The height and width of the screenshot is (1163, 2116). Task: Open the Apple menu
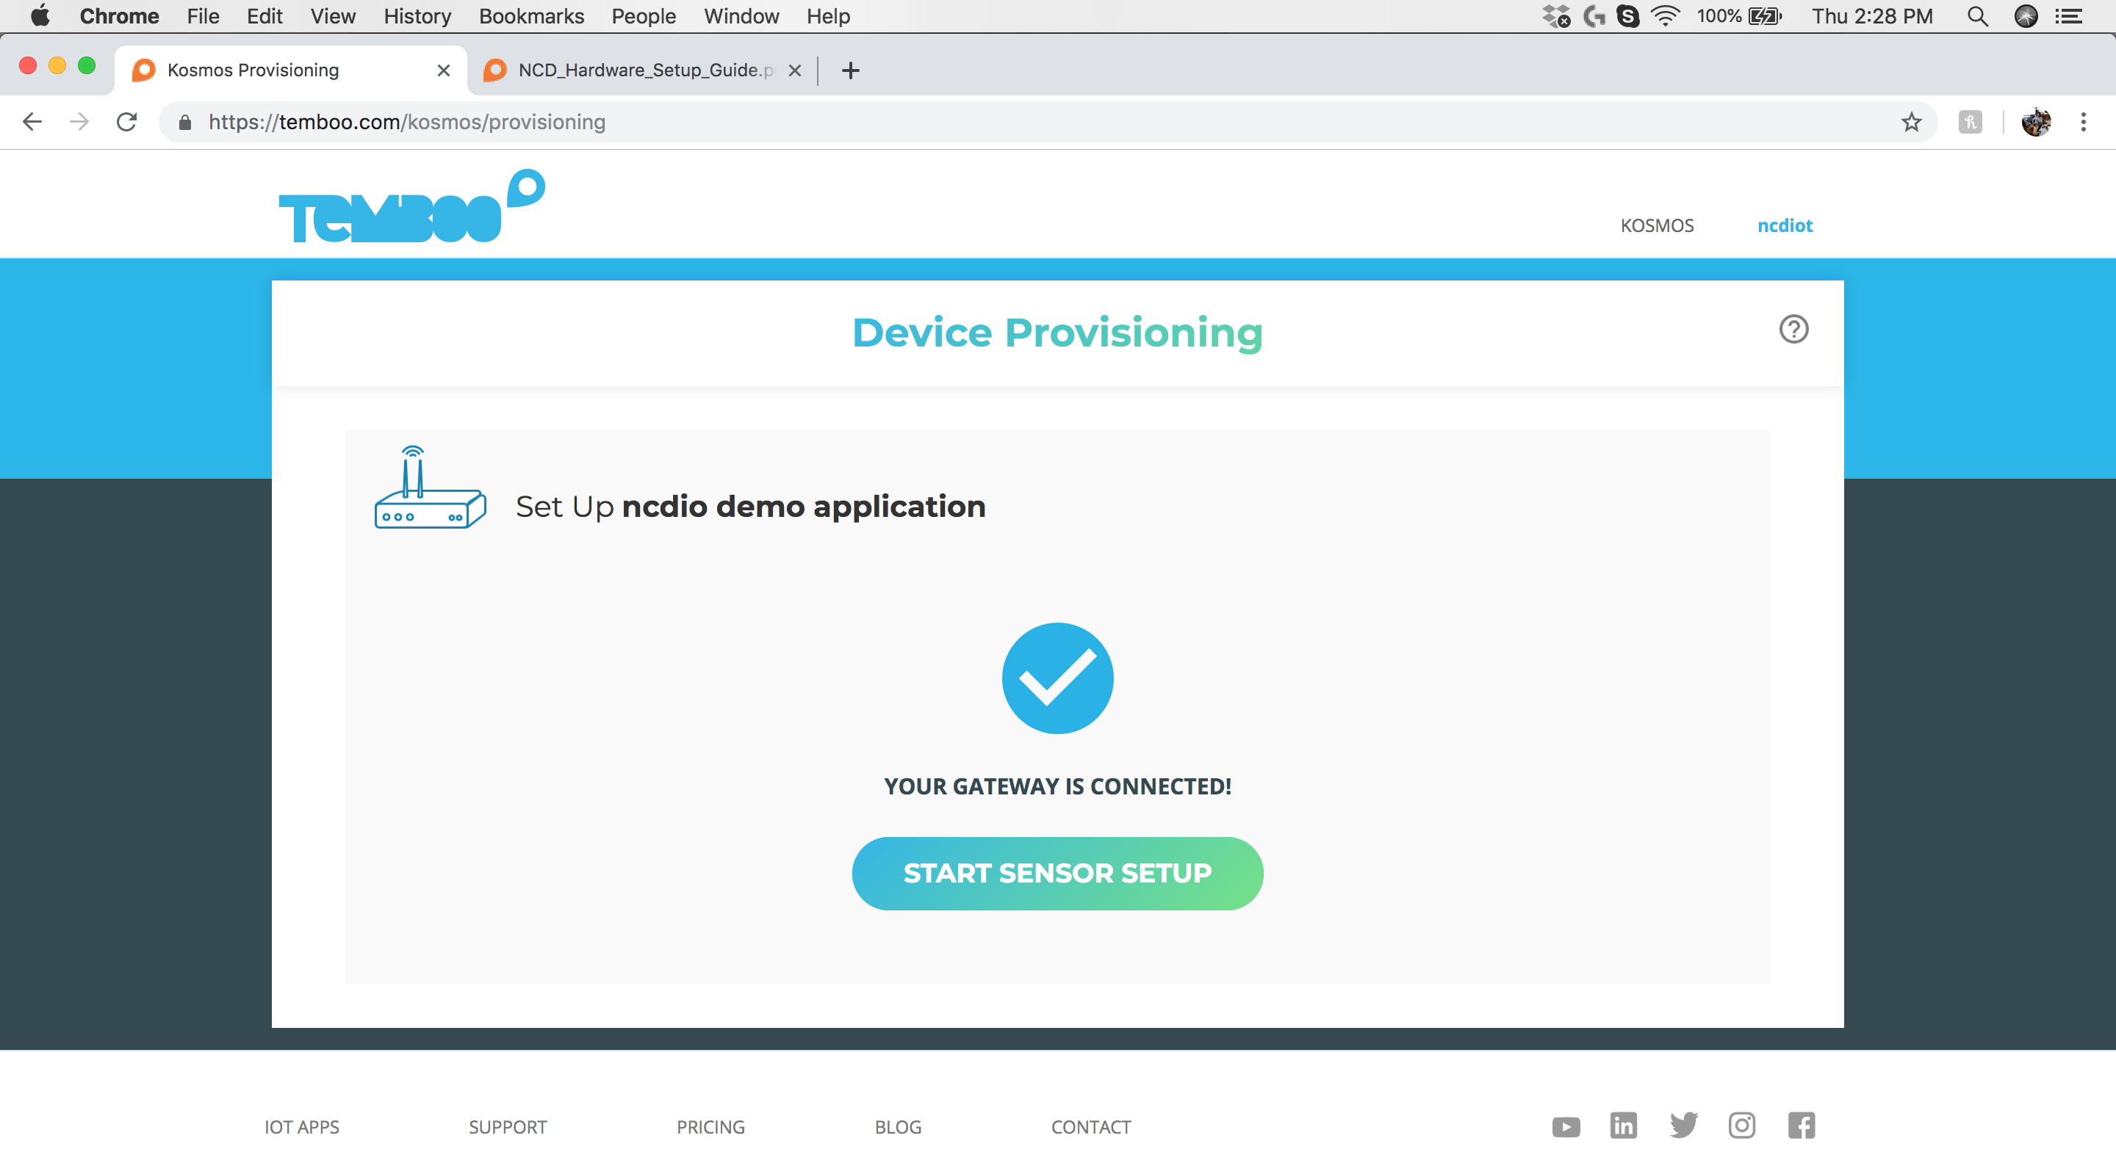click(40, 15)
